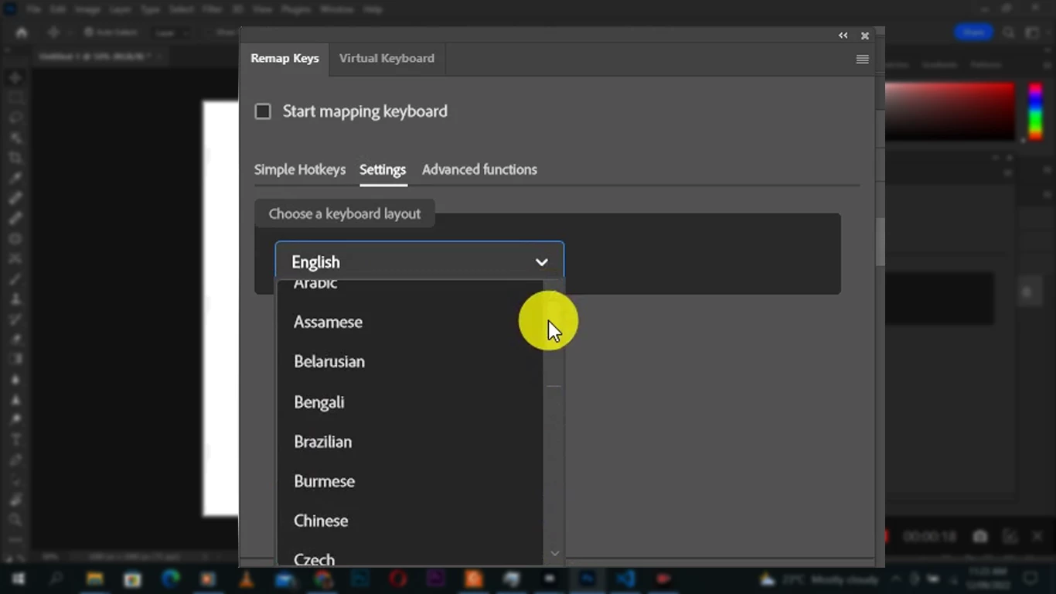1056x594 pixels.
Task: Open the Window menu
Action: click(x=337, y=9)
